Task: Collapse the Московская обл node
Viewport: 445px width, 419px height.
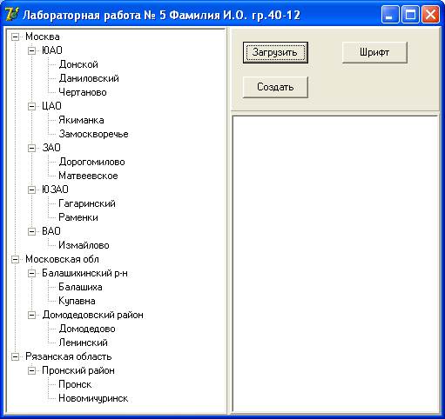Action: [15, 259]
